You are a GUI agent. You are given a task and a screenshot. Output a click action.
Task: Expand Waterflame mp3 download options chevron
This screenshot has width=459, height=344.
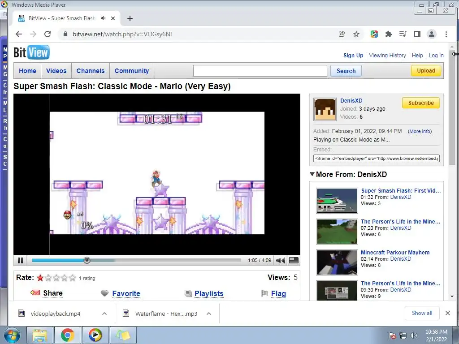pyautogui.click(x=209, y=314)
